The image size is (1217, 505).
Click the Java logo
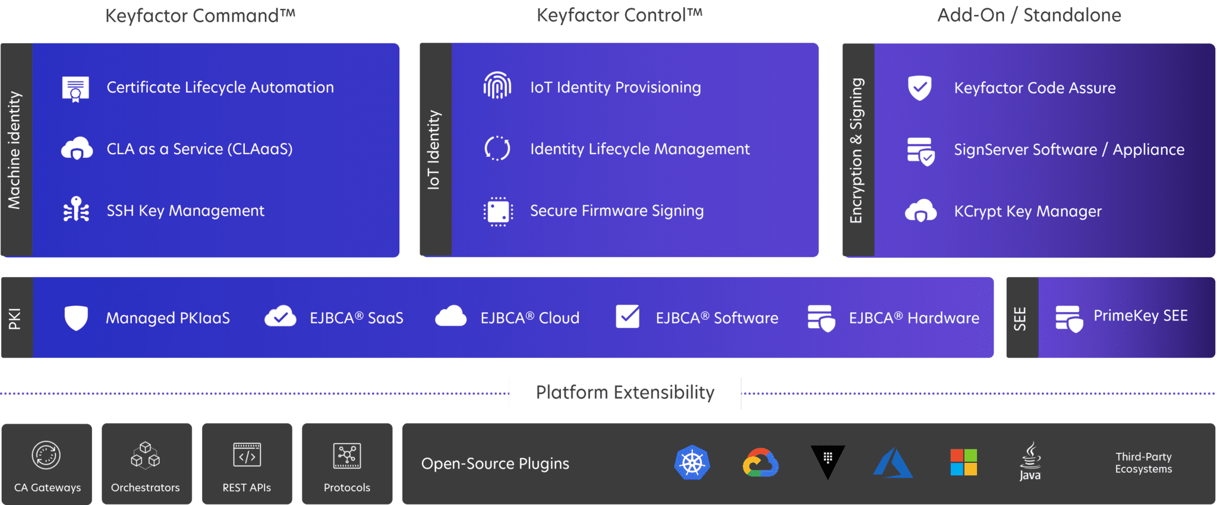coord(1030,461)
